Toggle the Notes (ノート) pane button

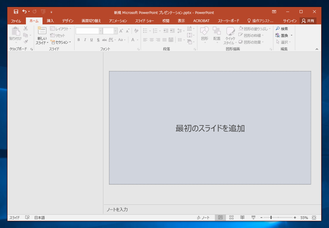pos(203,218)
